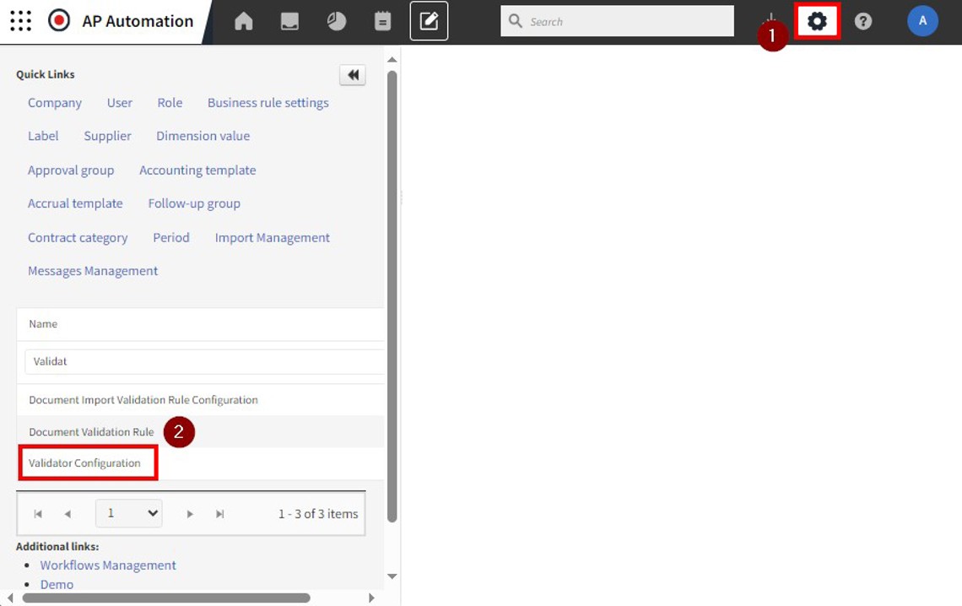Screen dimensions: 962x606
Task: Open Document Validation Rule entry
Action: coord(91,432)
